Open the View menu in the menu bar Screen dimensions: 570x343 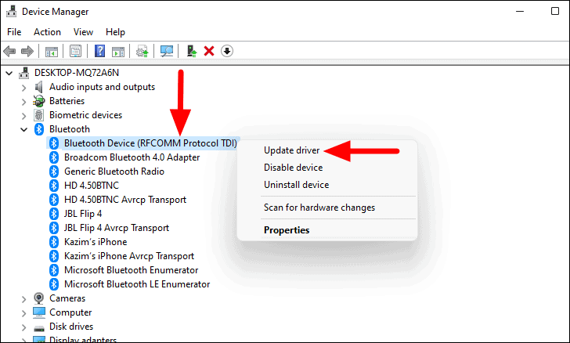pos(83,32)
